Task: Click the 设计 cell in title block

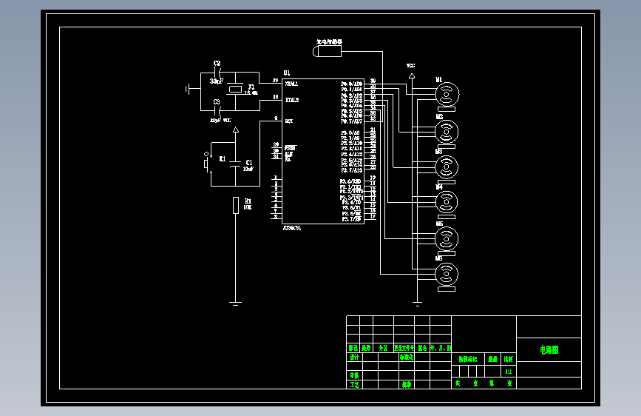Action: [354, 358]
